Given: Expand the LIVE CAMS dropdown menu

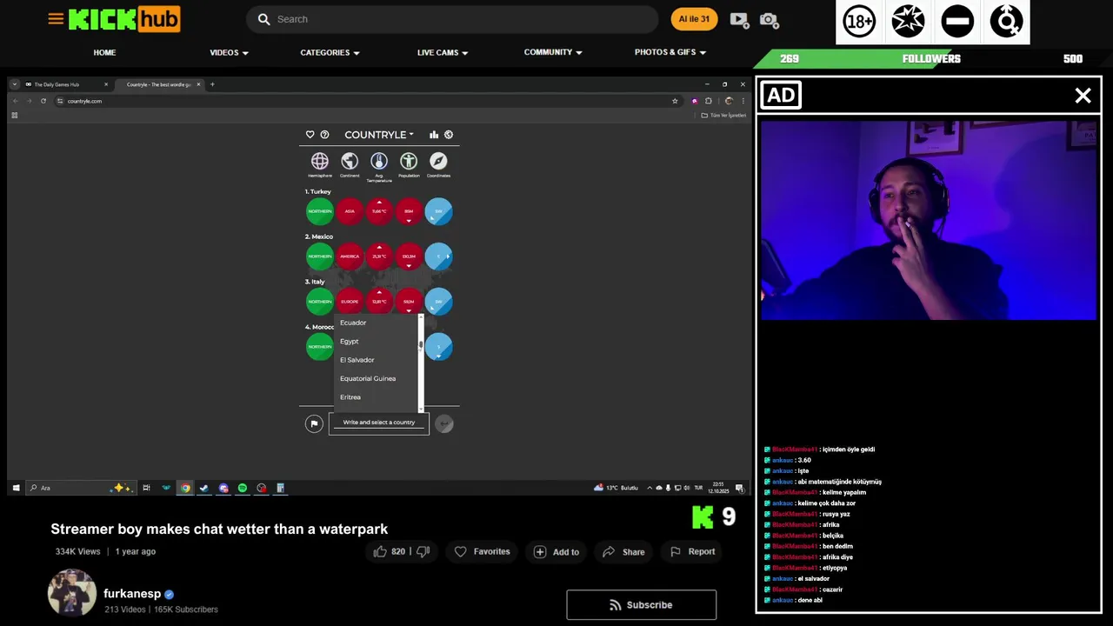Looking at the screenshot, I should 443,52.
